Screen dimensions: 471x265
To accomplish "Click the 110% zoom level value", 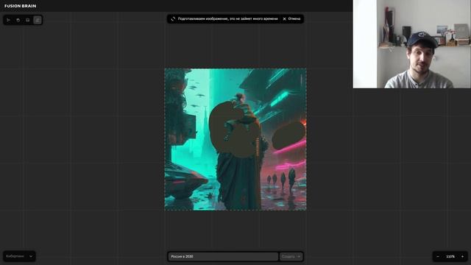I will 450,256.
